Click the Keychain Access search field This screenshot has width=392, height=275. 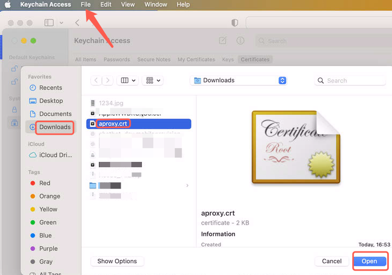pos(324,41)
